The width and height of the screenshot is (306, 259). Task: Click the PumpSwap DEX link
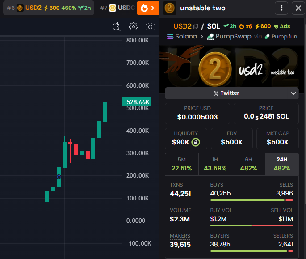(x=229, y=37)
